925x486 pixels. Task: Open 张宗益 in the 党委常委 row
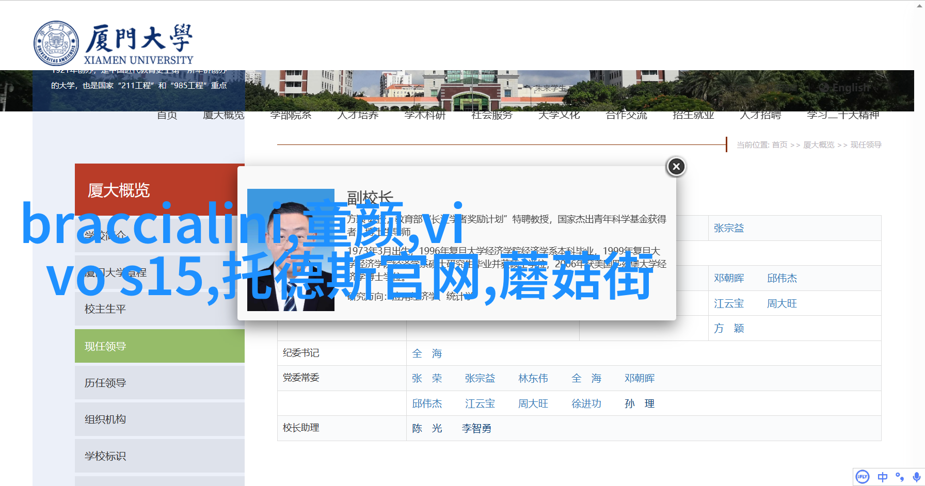(480, 378)
